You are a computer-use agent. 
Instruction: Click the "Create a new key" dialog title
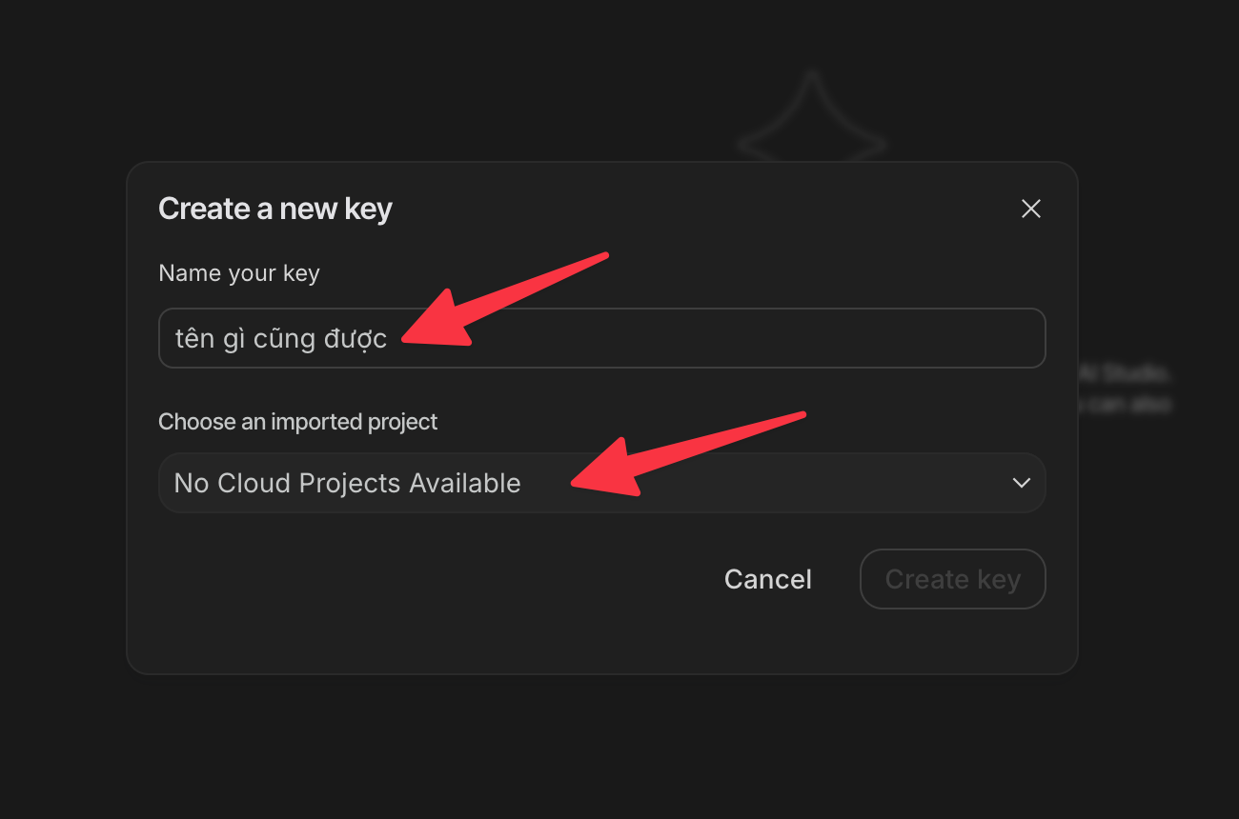[274, 209]
